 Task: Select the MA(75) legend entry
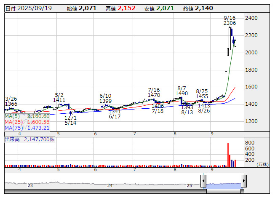(27, 128)
